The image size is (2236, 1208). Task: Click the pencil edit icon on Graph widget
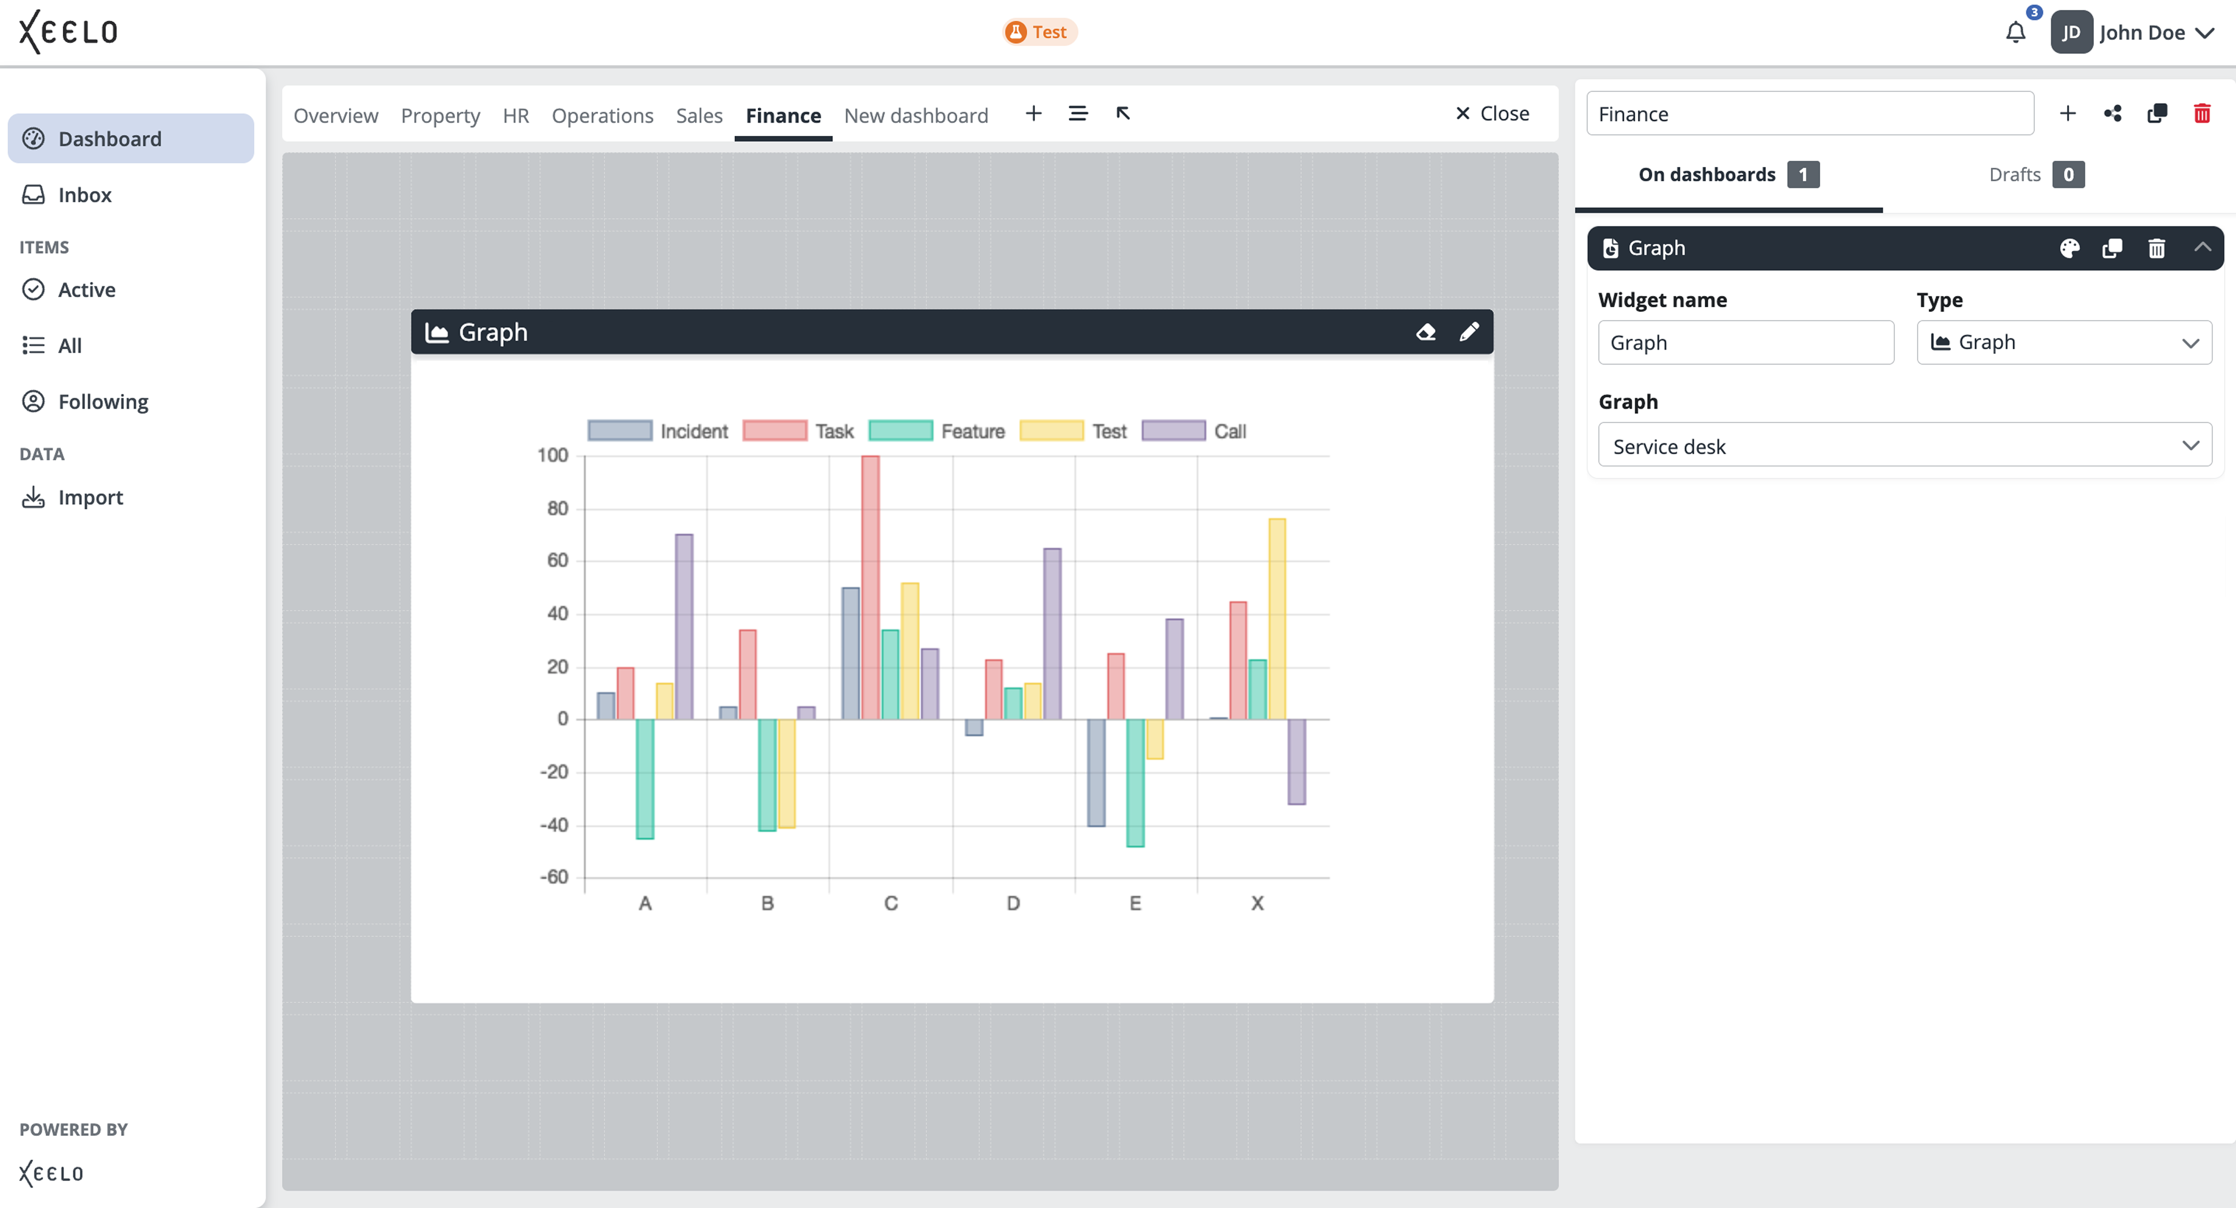pyautogui.click(x=1469, y=332)
